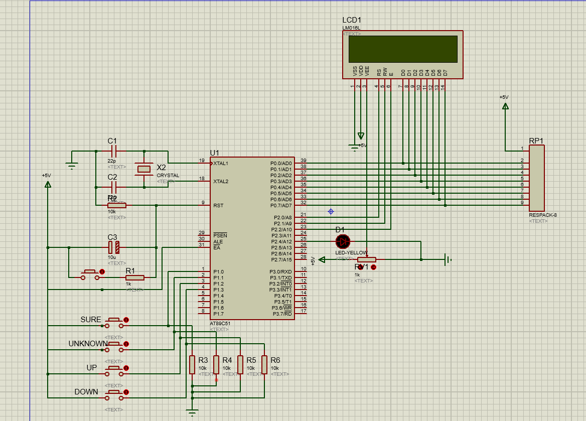Click the RST pin label

pos(218,205)
